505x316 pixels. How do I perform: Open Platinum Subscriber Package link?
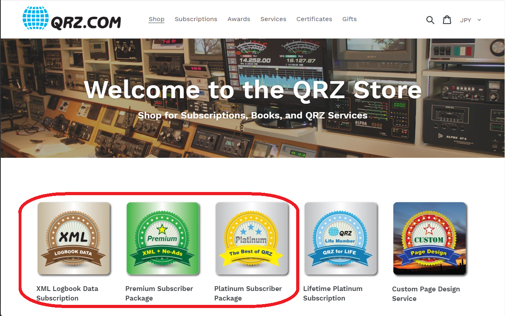point(248,293)
